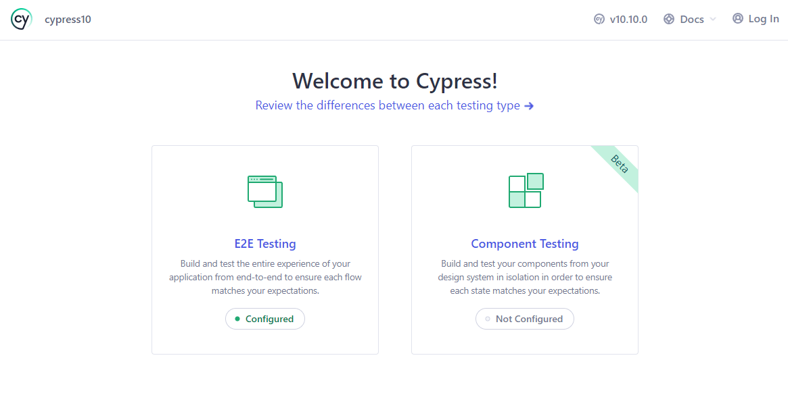
Task: Toggle the Configured status on E2E Testing
Action: coord(265,319)
